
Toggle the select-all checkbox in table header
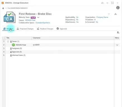coord(4,38)
